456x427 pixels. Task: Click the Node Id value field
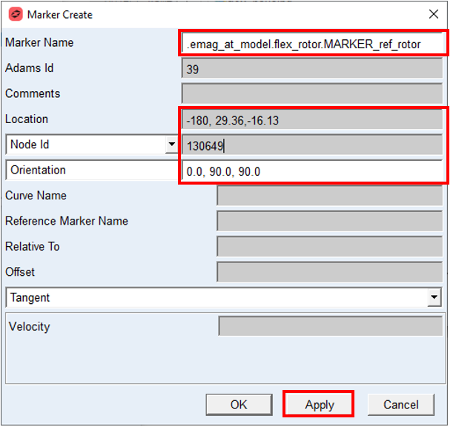[x=312, y=145]
